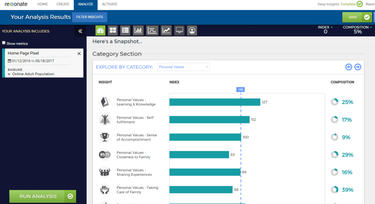The height and width of the screenshot is (204, 375).
Task: Open the trend line chart view
Action: pos(166,30)
